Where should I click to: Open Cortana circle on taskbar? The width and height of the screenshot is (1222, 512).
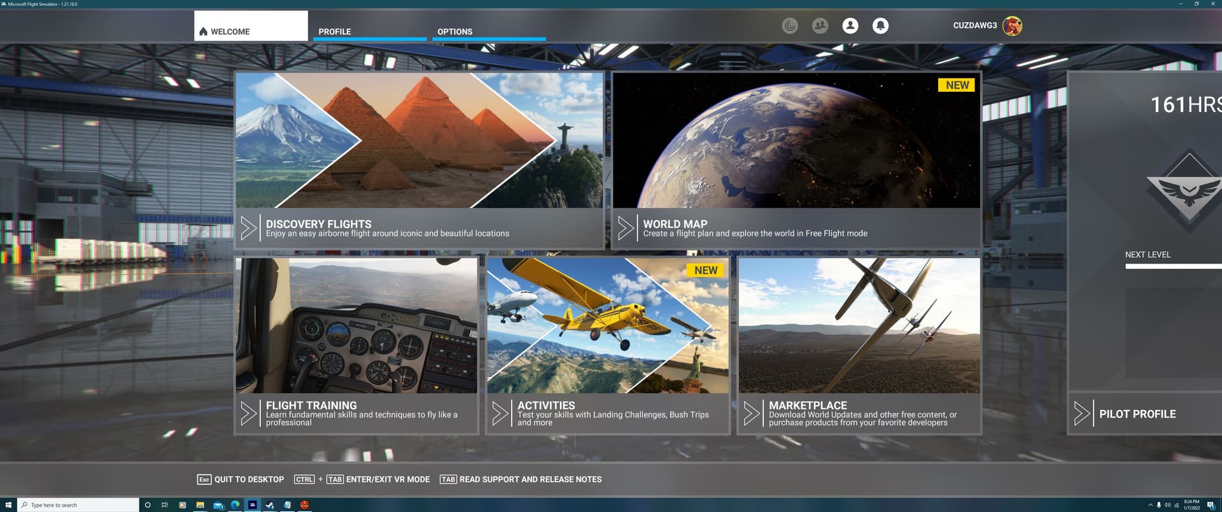(x=148, y=505)
